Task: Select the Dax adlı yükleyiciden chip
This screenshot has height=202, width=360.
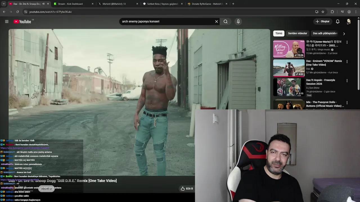Action: point(325,33)
